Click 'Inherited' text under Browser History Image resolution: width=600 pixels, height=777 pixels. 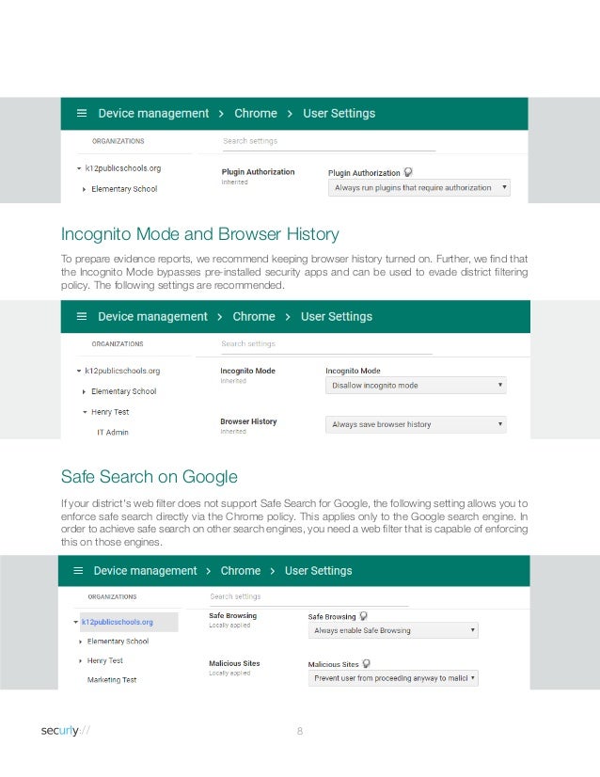[233, 432]
